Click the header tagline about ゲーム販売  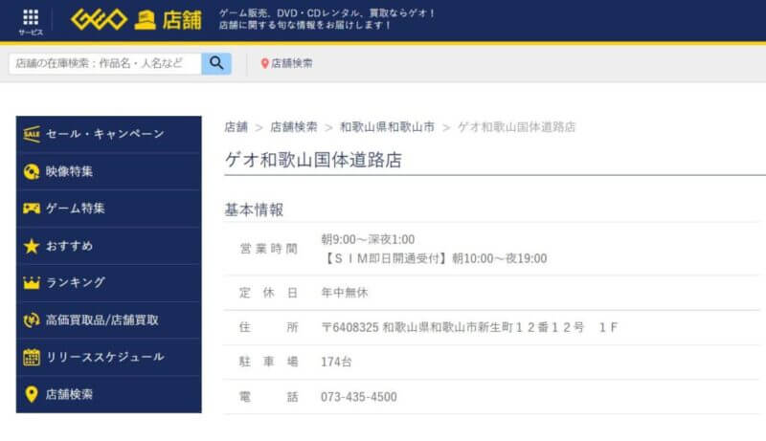point(327,19)
